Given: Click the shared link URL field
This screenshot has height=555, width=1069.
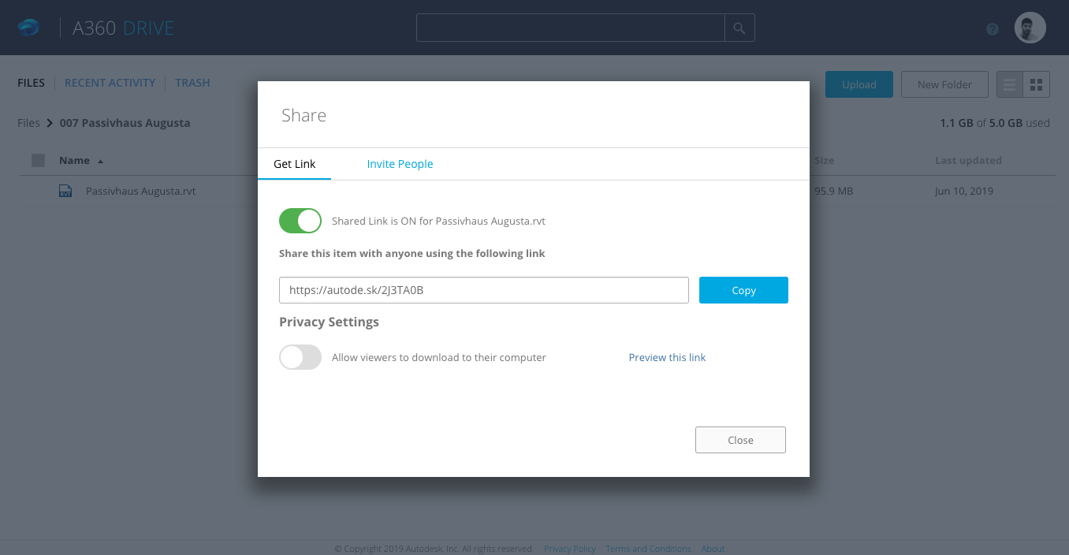Looking at the screenshot, I should pyautogui.click(x=484, y=290).
